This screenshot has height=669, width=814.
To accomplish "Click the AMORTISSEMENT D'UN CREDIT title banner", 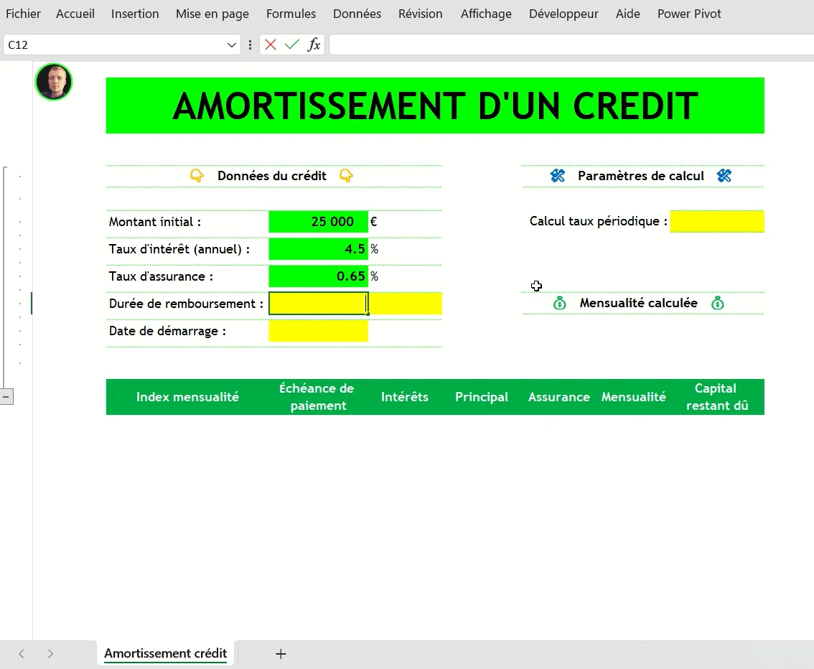I will [435, 106].
